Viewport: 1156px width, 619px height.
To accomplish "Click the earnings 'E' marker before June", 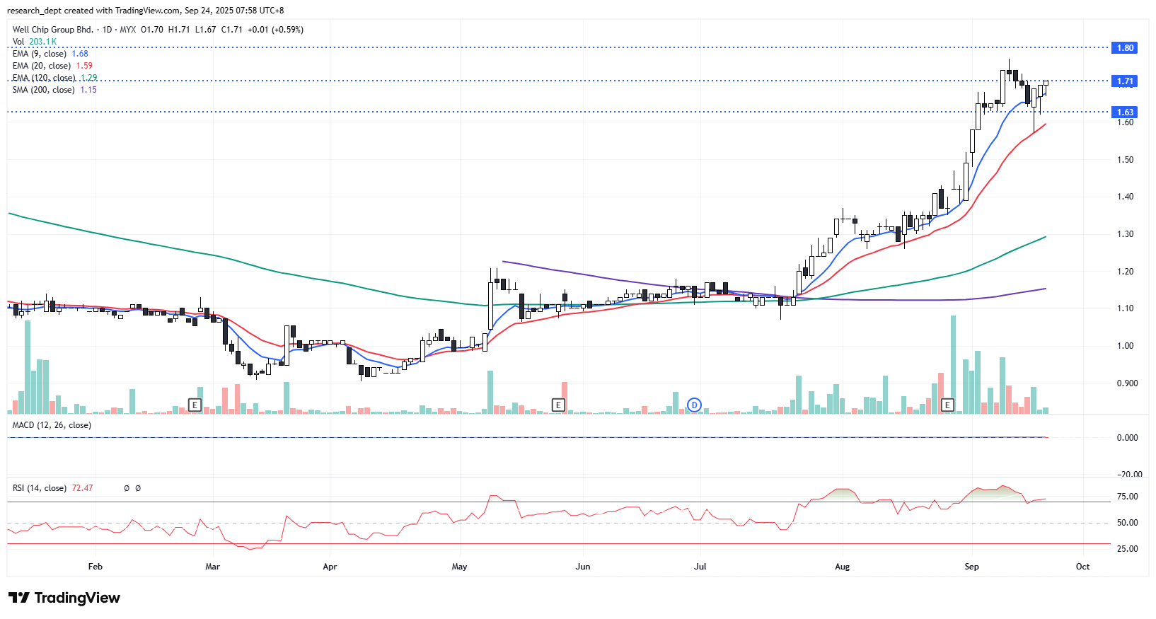I will 558,405.
